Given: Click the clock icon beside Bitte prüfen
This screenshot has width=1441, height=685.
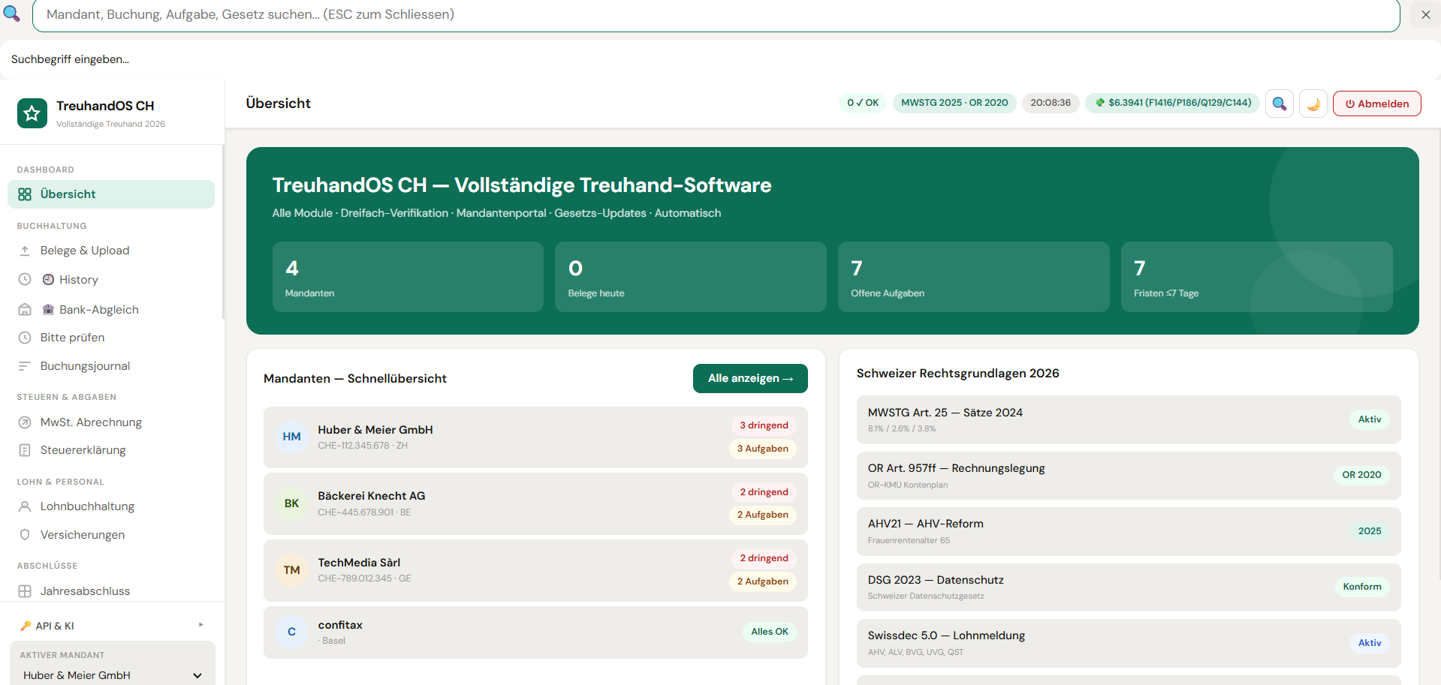Looking at the screenshot, I should point(25,338).
